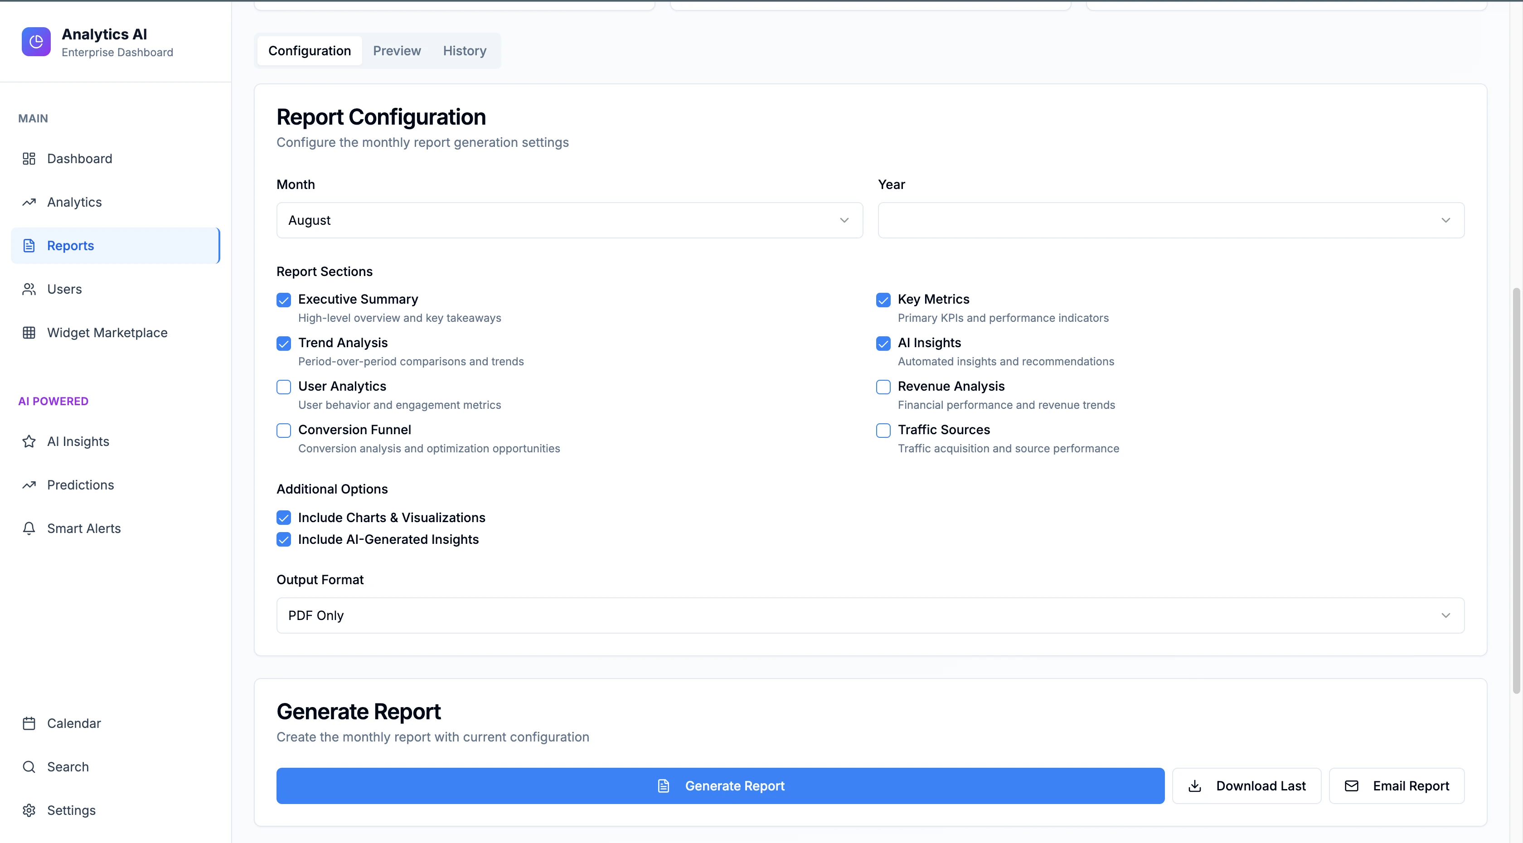Viewport: 1523px width, 843px height.
Task: Click the Download Last button
Action: [x=1247, y=785]
